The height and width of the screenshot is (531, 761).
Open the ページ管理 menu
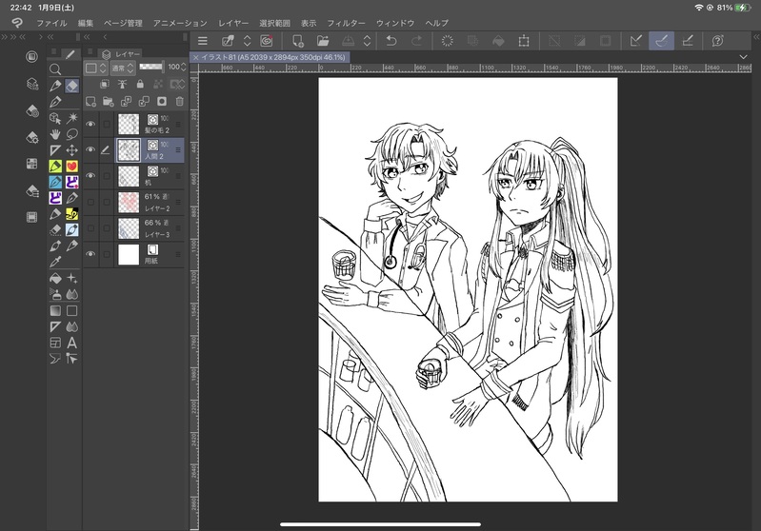(x=123, y=23)
